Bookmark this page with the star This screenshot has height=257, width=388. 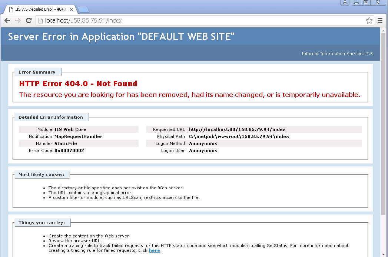click(369, 20)
